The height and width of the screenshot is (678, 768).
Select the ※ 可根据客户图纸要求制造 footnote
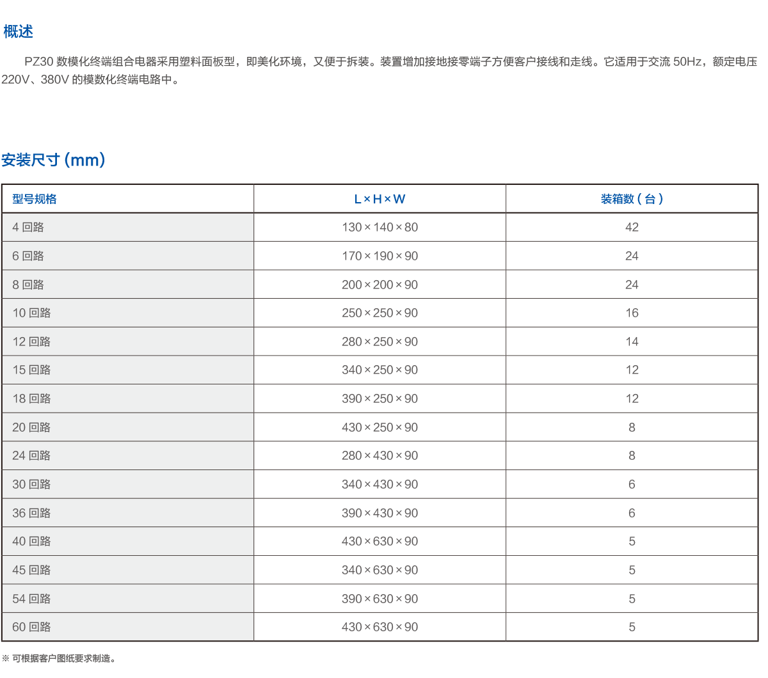[x=59, y=658]
